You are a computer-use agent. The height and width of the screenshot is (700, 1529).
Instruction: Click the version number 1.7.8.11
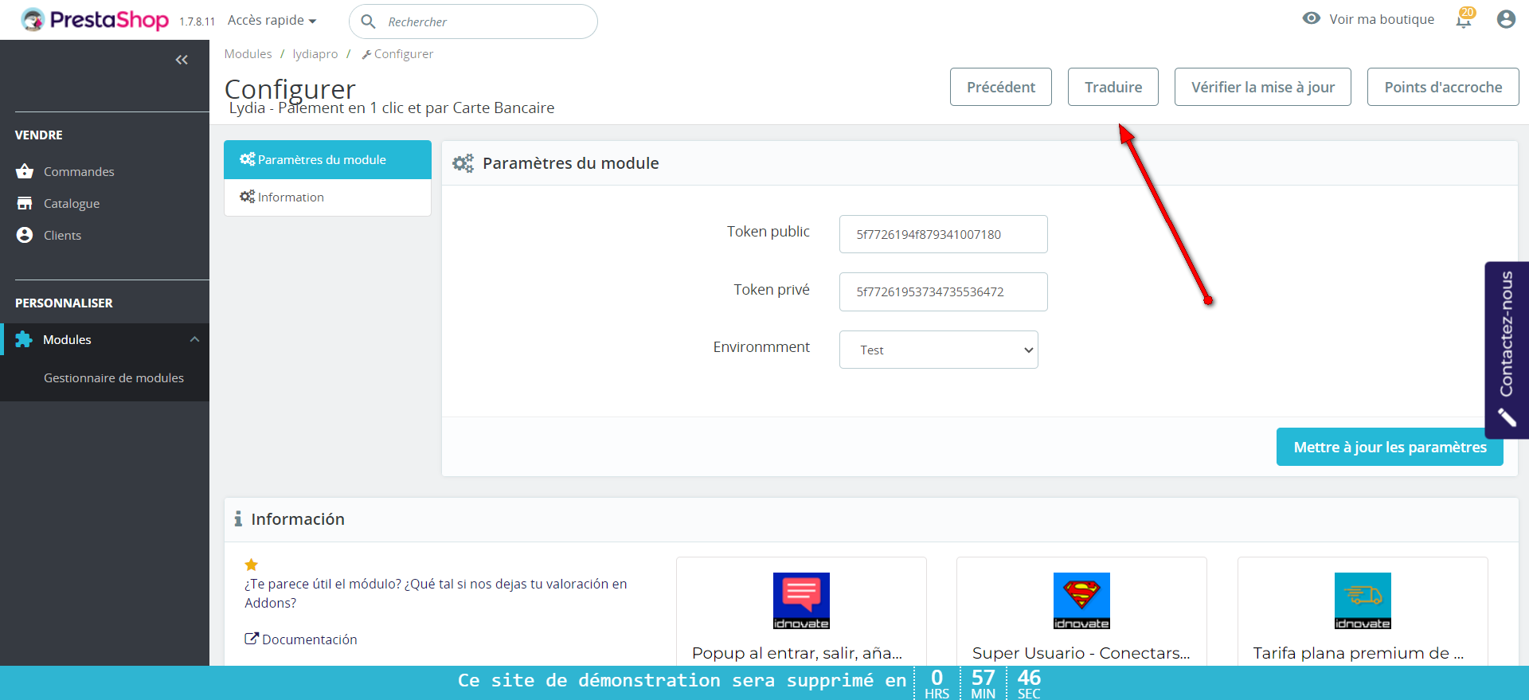click(x=197, y=22)
